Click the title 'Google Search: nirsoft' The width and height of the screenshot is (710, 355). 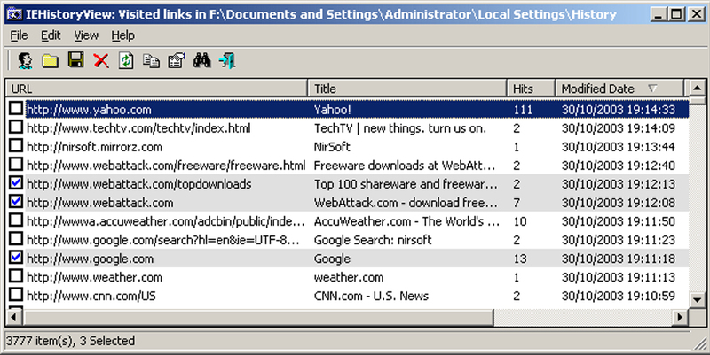pyautogui.click(x=373, y=240)
